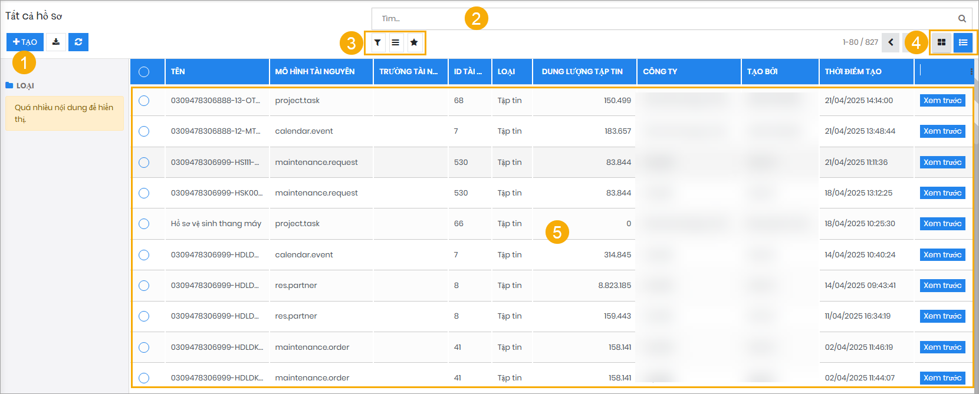Viewport: 979px width, 394px height.
Task: Click file size 8.823.185 cell
Action: (x=615, y=286)
